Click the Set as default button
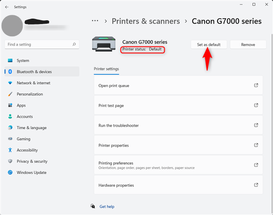 click(x=209, y=44)
